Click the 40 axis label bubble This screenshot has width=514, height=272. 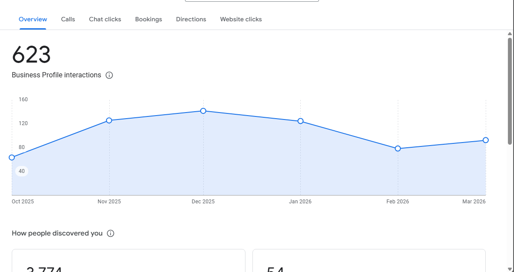[22, 171]
